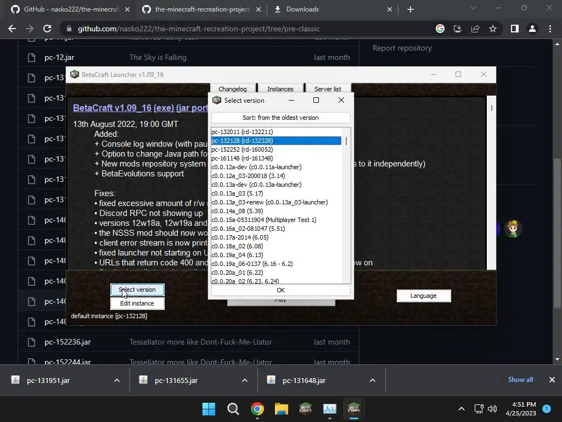This screenshot has width=562, height=422.
Task: Open the Server list tab in BetaCraft
Action: 328,88
